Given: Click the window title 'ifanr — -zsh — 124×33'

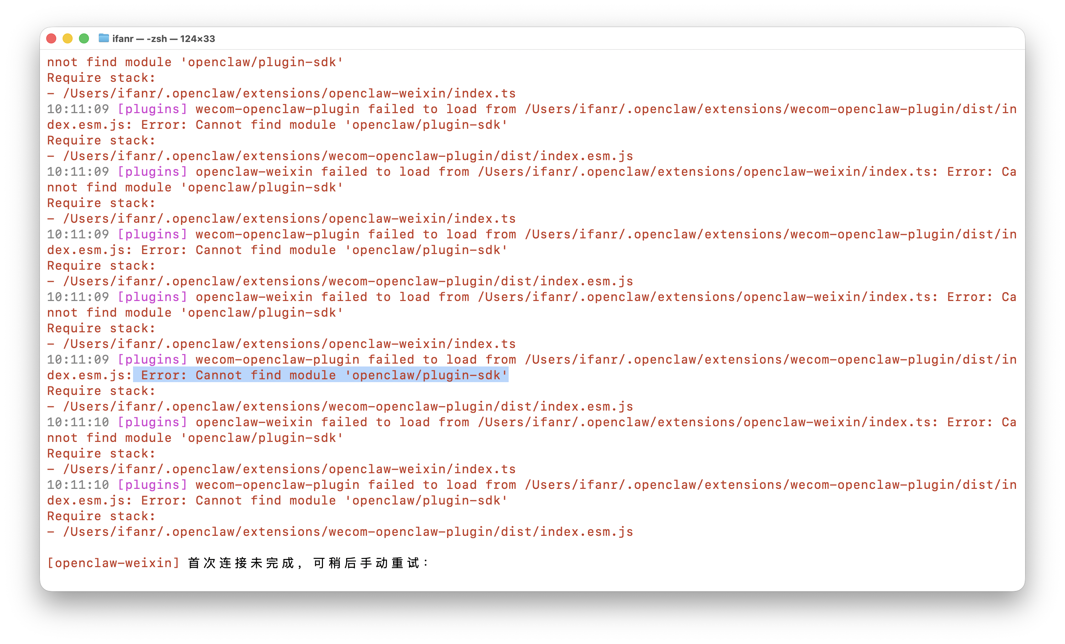Looking at the screenshot, I should tap(163, 38).
